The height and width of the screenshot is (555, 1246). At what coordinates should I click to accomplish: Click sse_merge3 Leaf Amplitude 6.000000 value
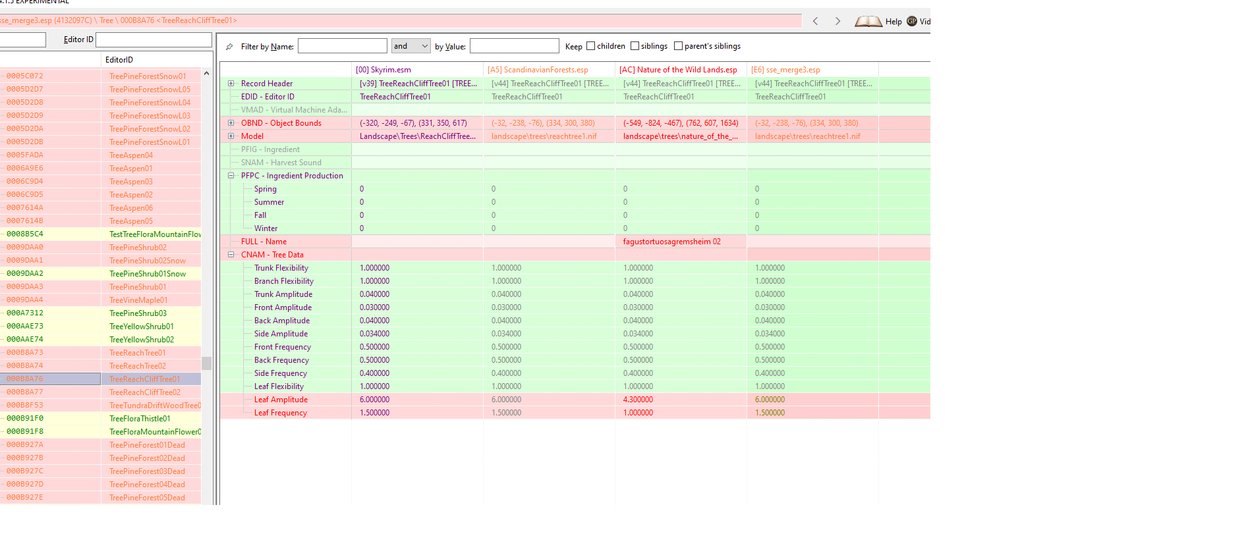click(x=770, y=400)
